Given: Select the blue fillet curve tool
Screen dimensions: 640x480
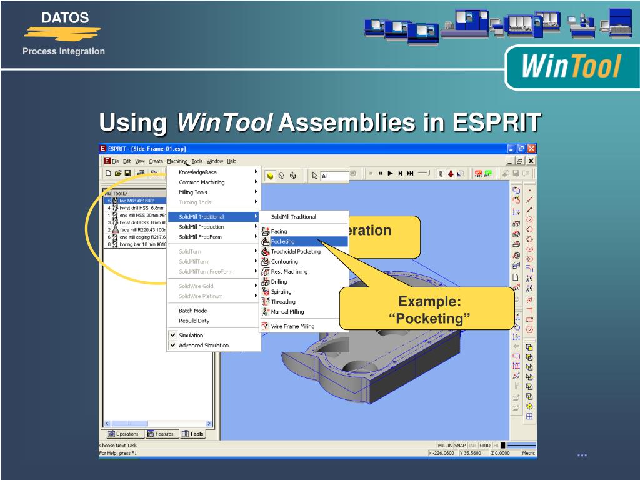Looking at the screenshot, I should (530, 269).
